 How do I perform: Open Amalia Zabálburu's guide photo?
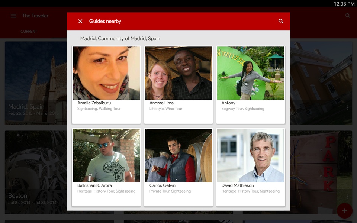106,73
